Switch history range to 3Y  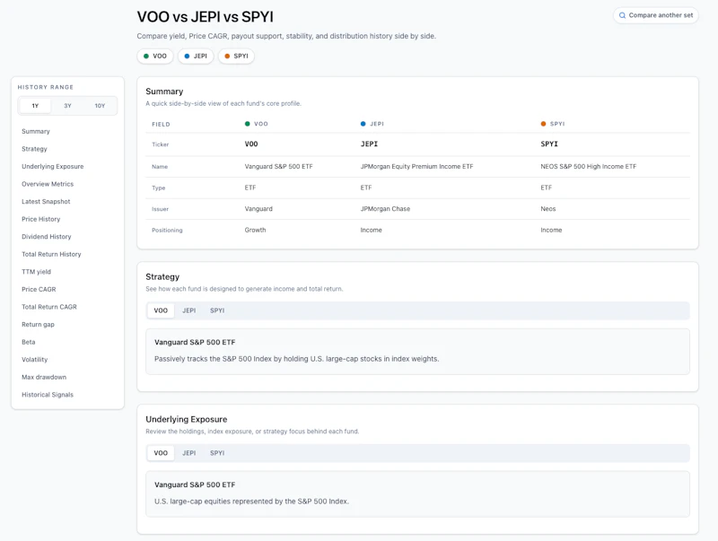pos(68,106)
